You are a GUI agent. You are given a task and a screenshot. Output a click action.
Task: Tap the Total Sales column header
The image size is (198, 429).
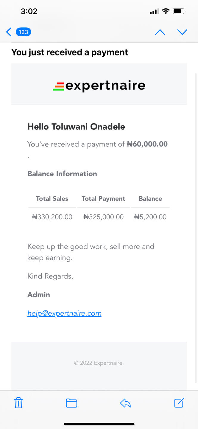[x=52, y=199]
